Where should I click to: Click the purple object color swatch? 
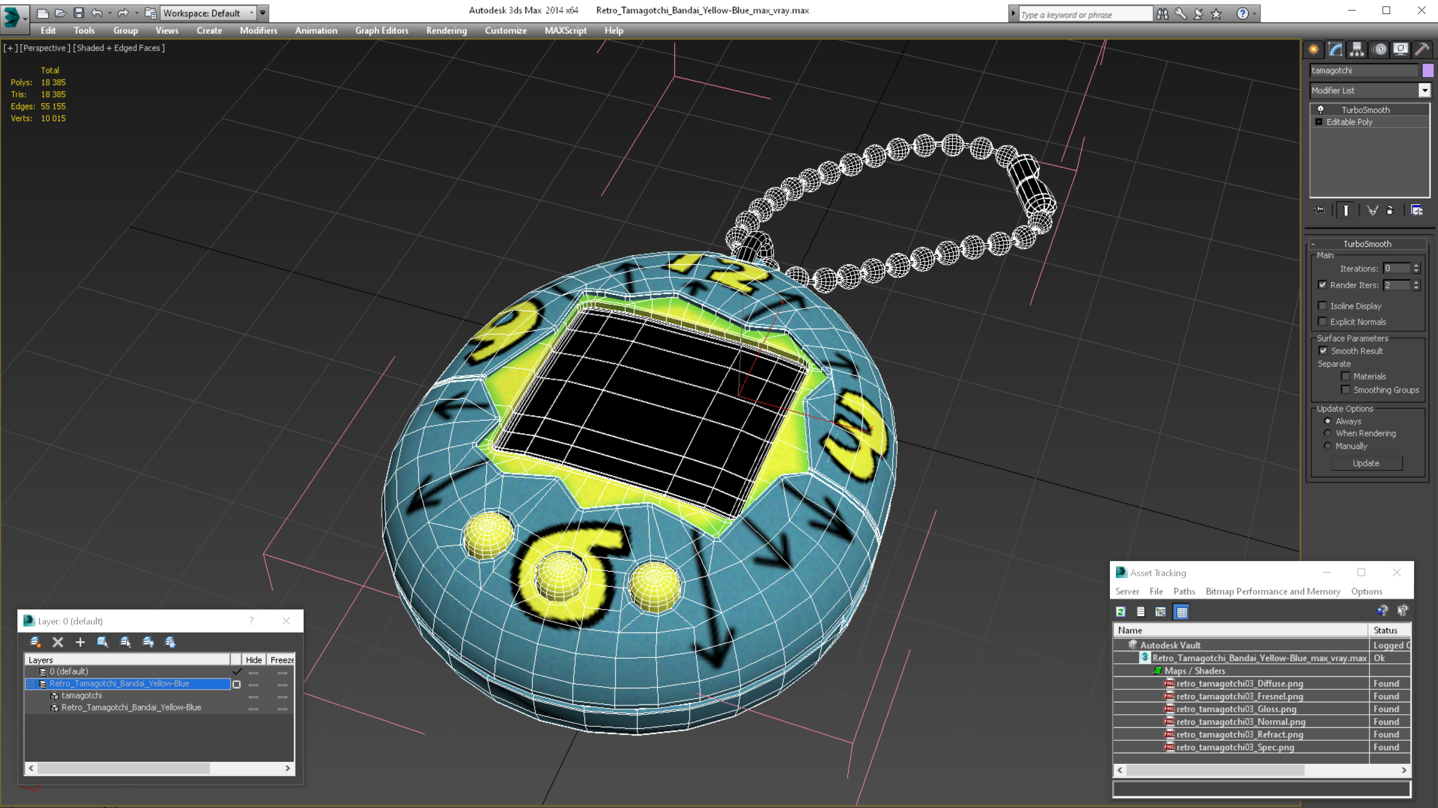tap(1428, 70)
